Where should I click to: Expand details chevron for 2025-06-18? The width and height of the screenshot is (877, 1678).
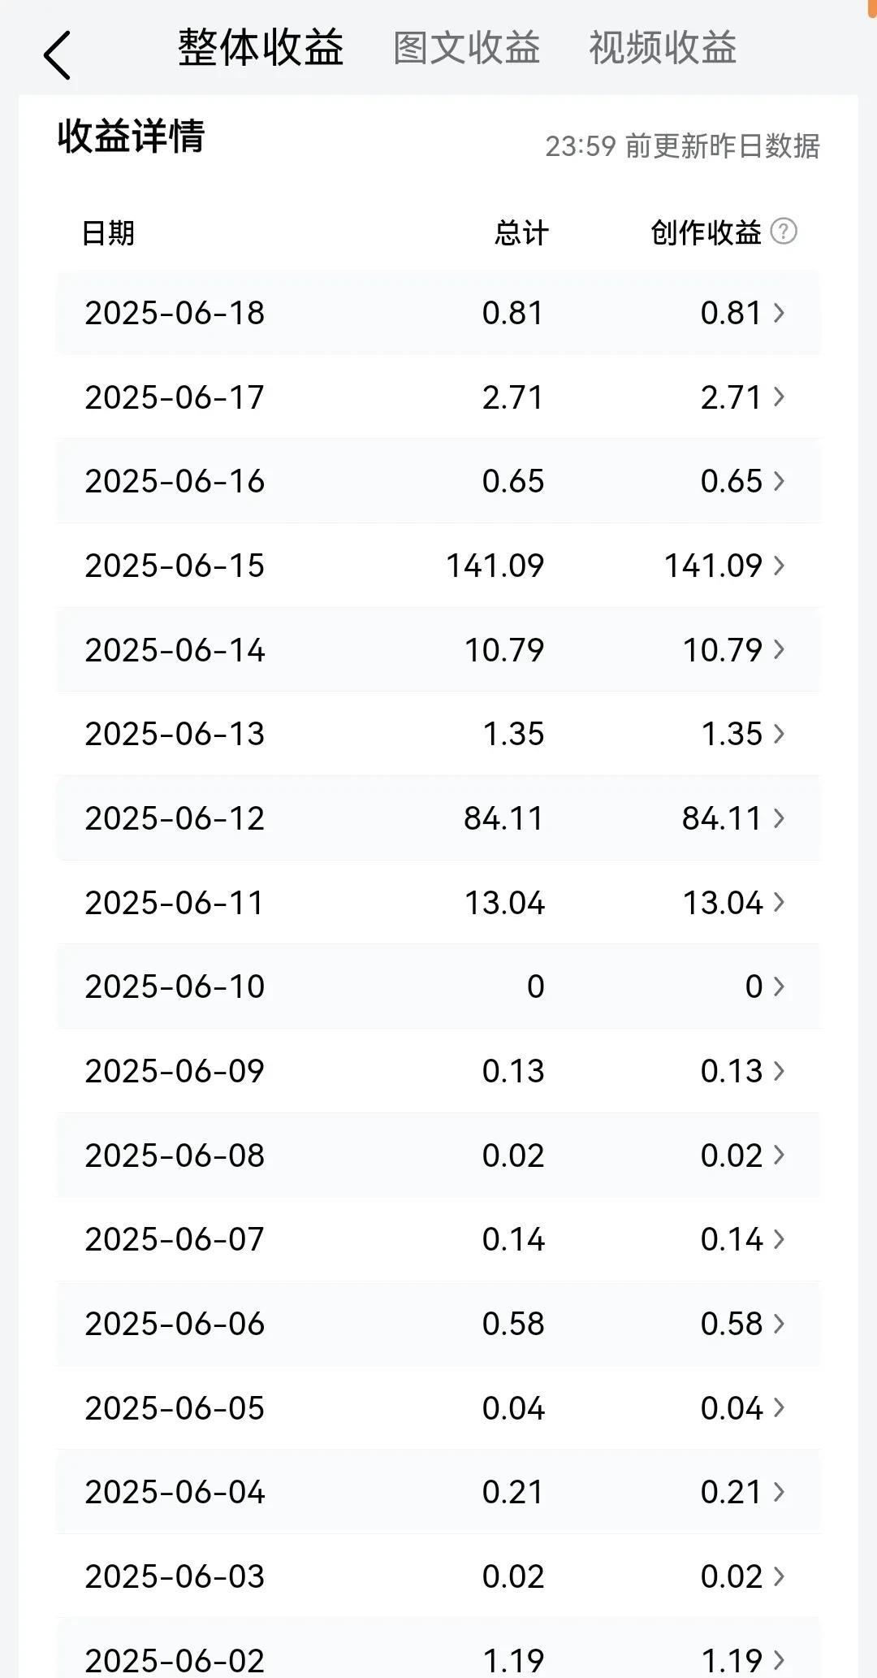coord(779,313)
